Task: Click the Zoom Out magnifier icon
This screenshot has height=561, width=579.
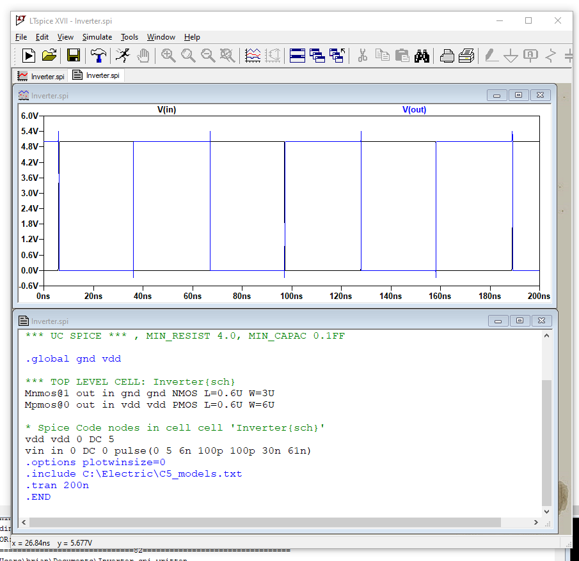Action: (x=208, y=56)
